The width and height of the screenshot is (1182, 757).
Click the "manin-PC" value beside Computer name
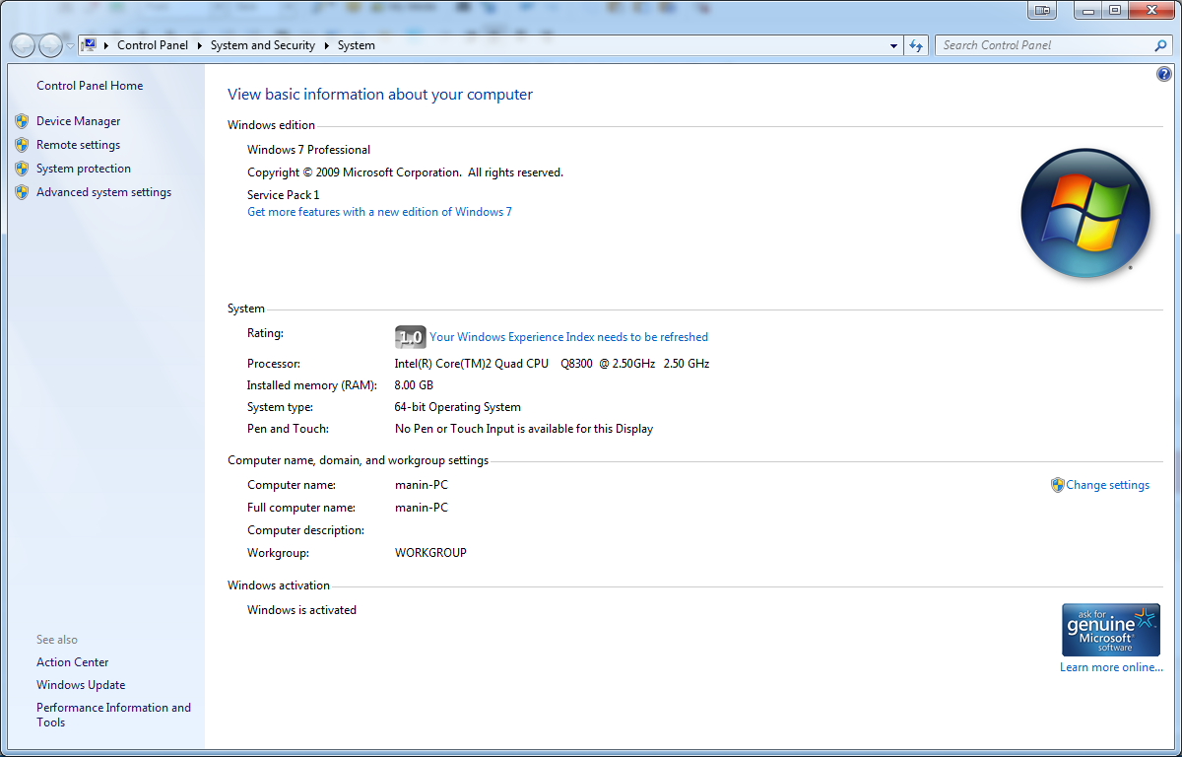pos(422,485)
